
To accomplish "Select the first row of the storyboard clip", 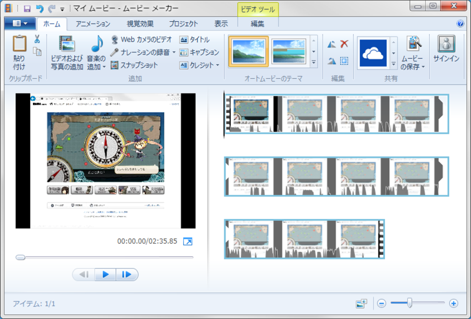I will [x=336, y=114].
